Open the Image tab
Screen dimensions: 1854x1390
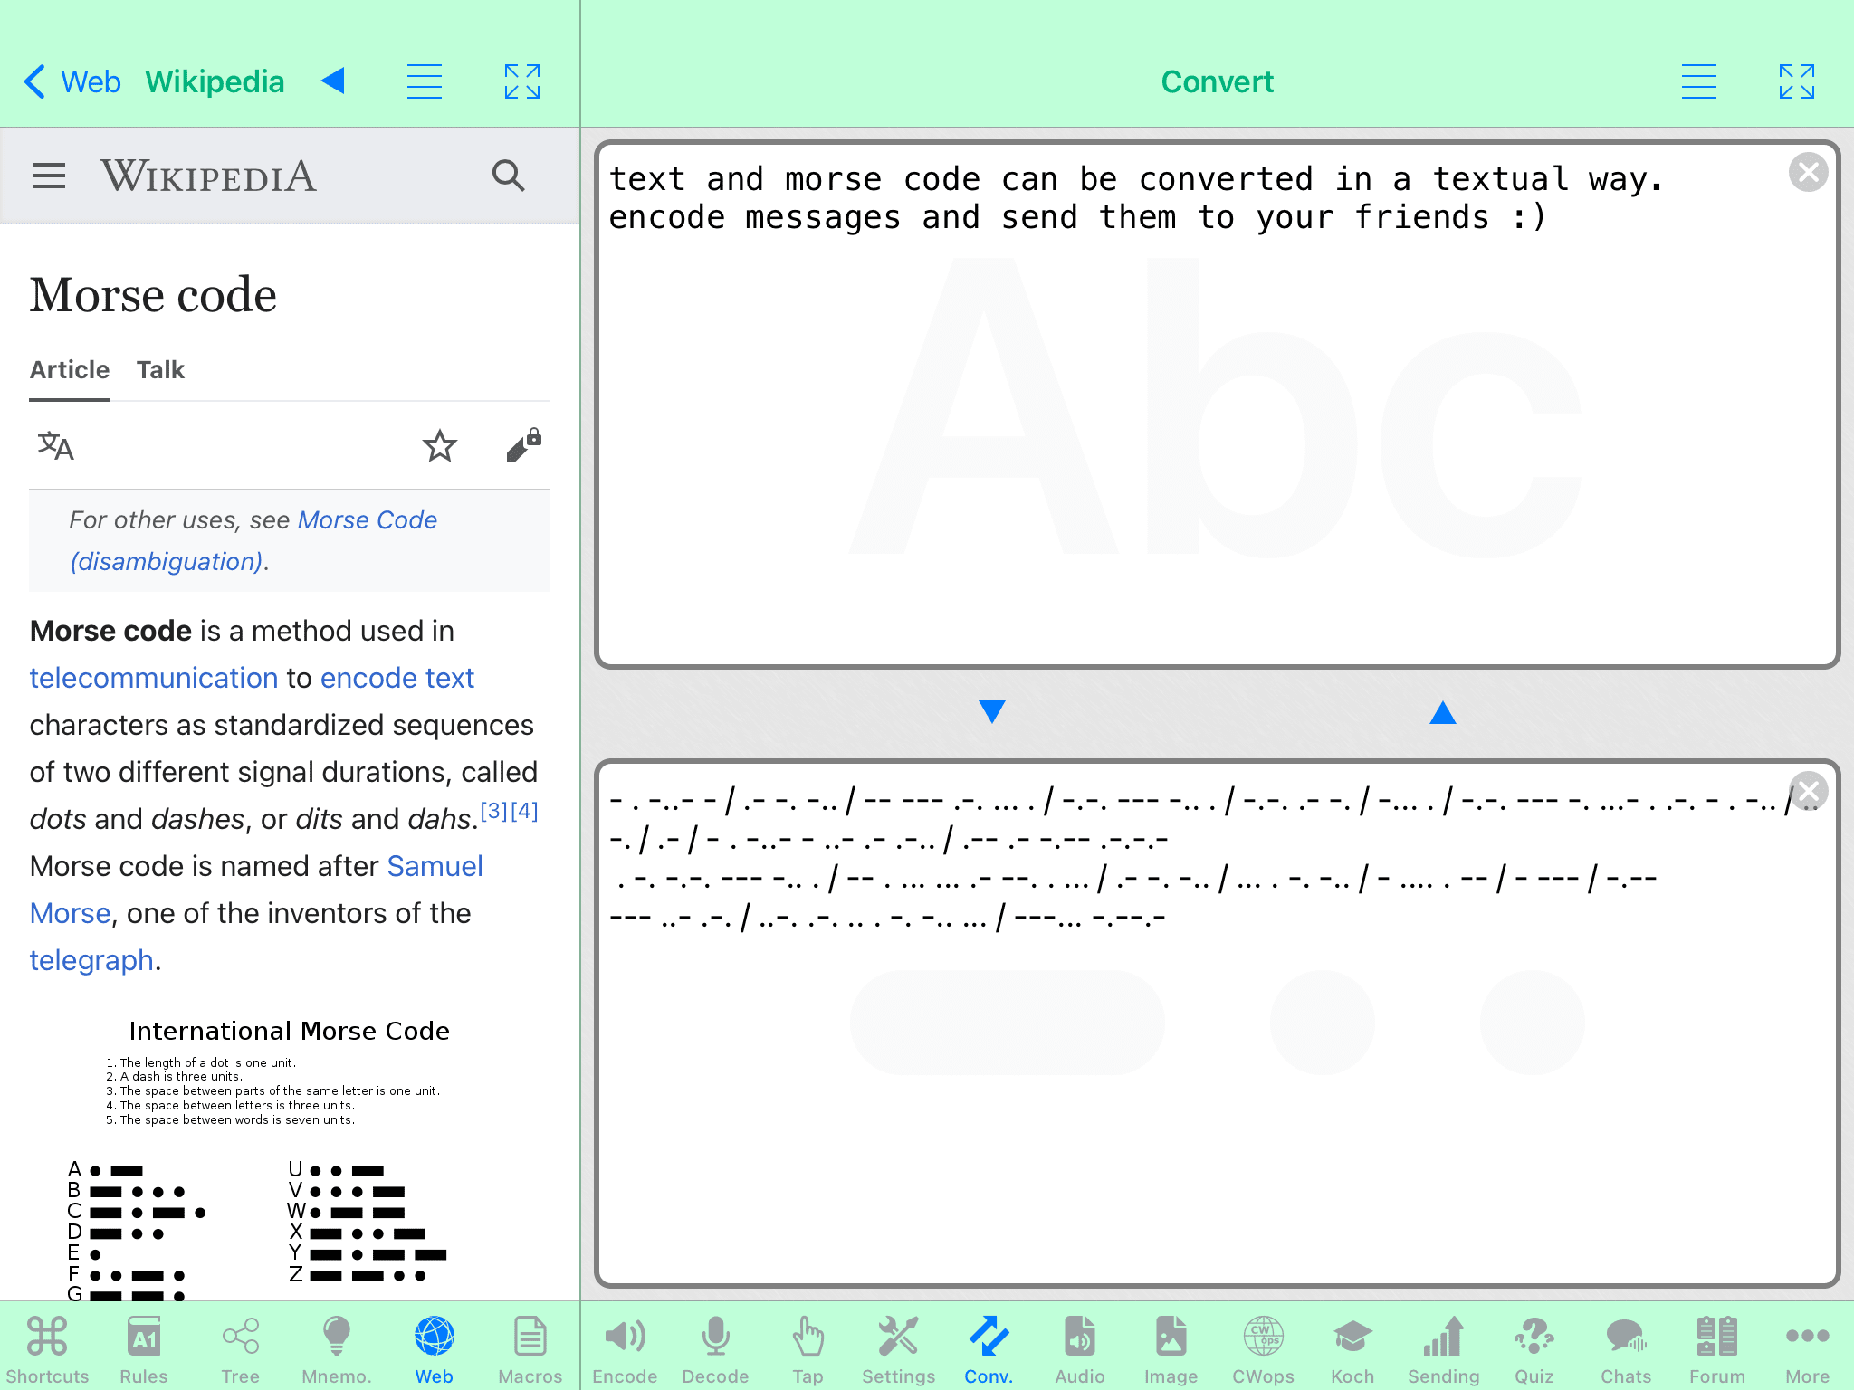pos(1171,1349)
